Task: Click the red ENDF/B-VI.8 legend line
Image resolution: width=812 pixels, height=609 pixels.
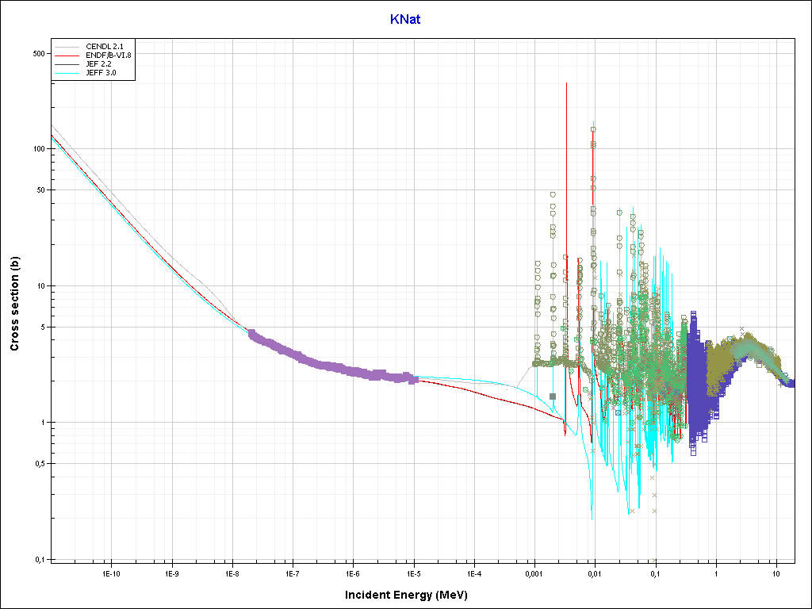Action: (67, 55)
